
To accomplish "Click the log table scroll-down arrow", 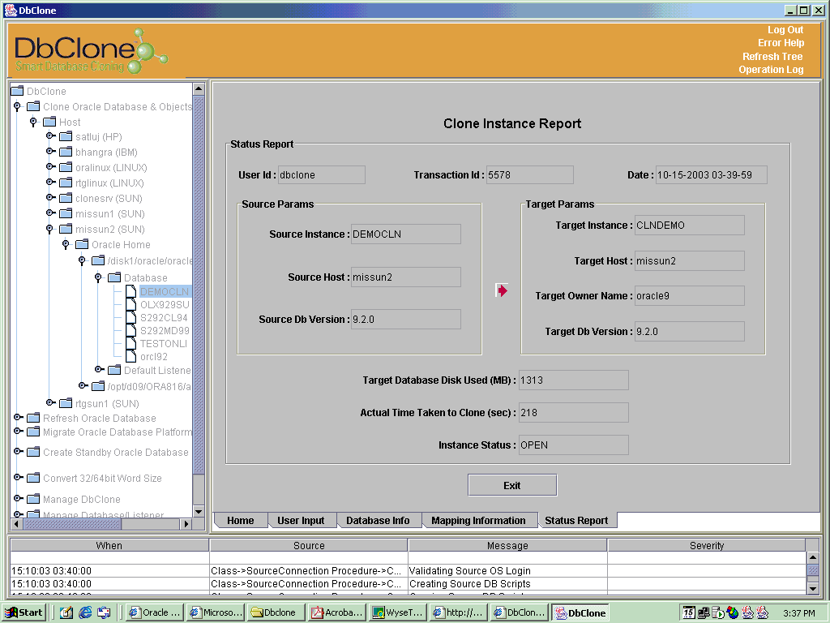I will point(813,588).
